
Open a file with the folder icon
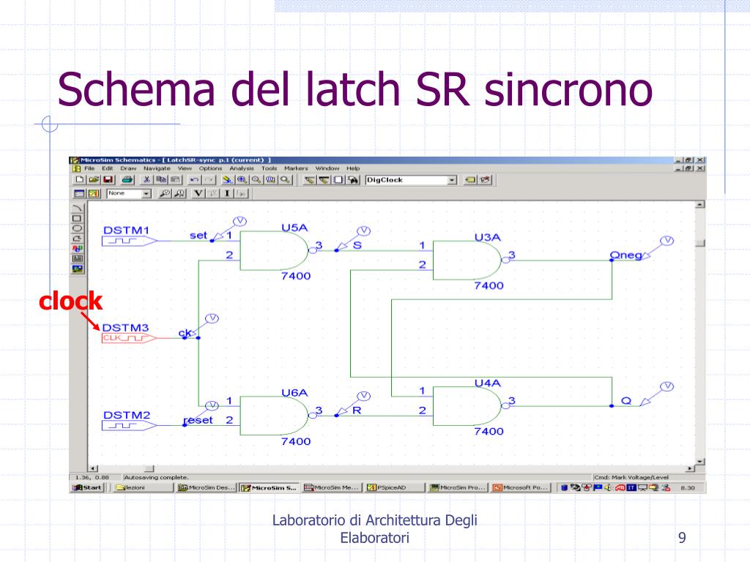click(x=94, y=180)
